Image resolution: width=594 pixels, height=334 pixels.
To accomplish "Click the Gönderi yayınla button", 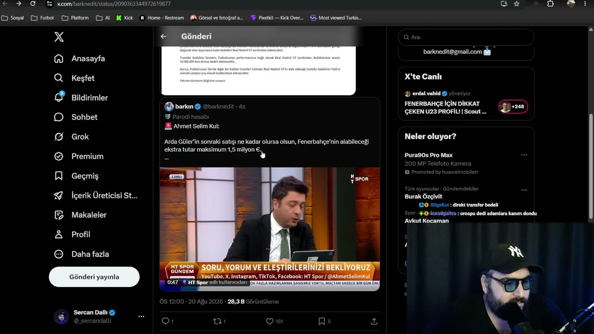I will point(94,277).
